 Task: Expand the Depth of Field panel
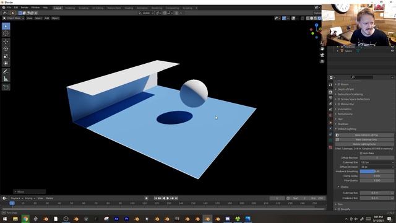click(x=346, y=89)
